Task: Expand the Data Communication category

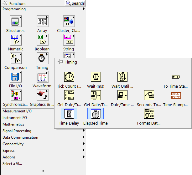Action: [43, 137]
